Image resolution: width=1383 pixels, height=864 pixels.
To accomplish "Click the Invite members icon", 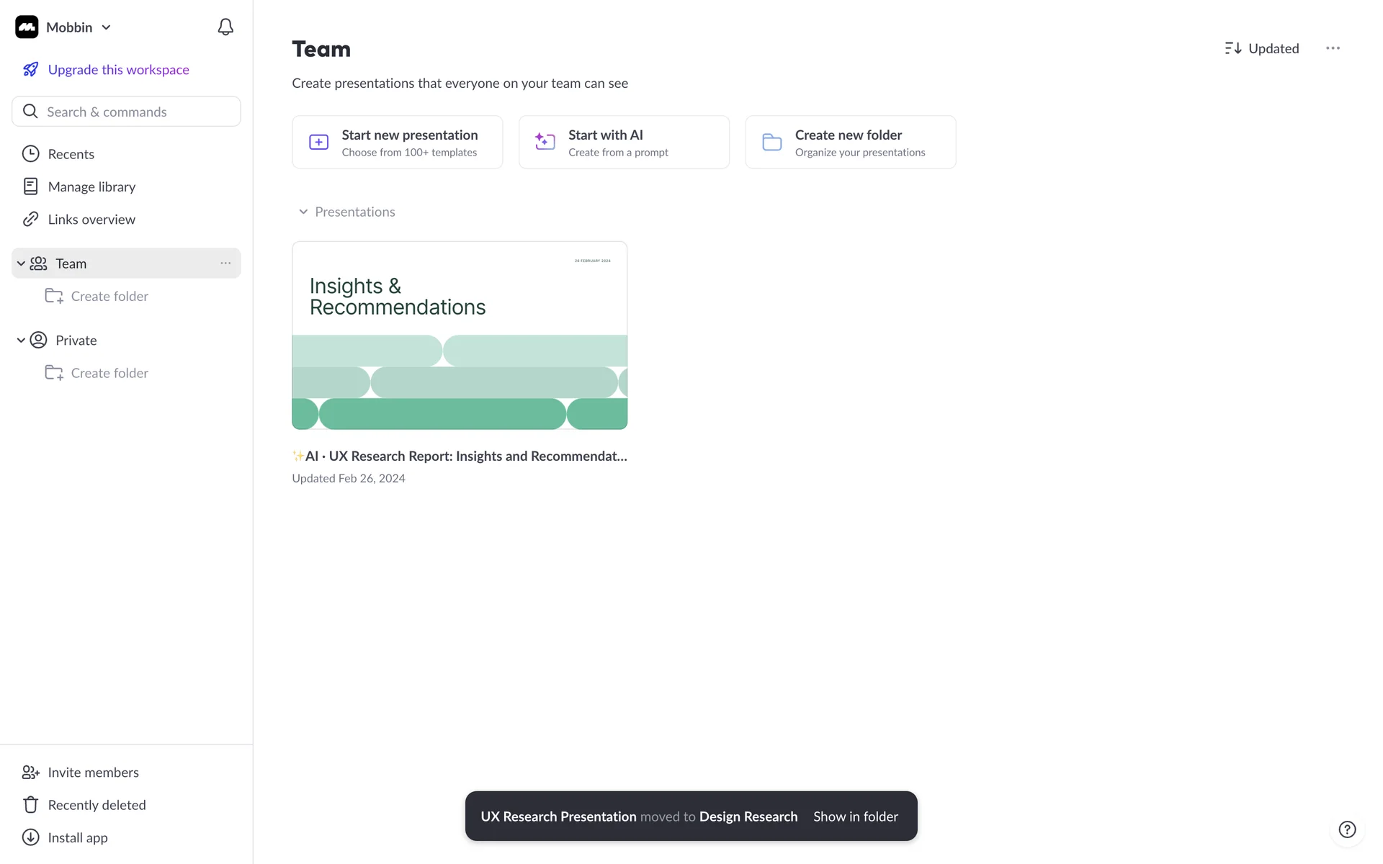I will pos(30,773).
